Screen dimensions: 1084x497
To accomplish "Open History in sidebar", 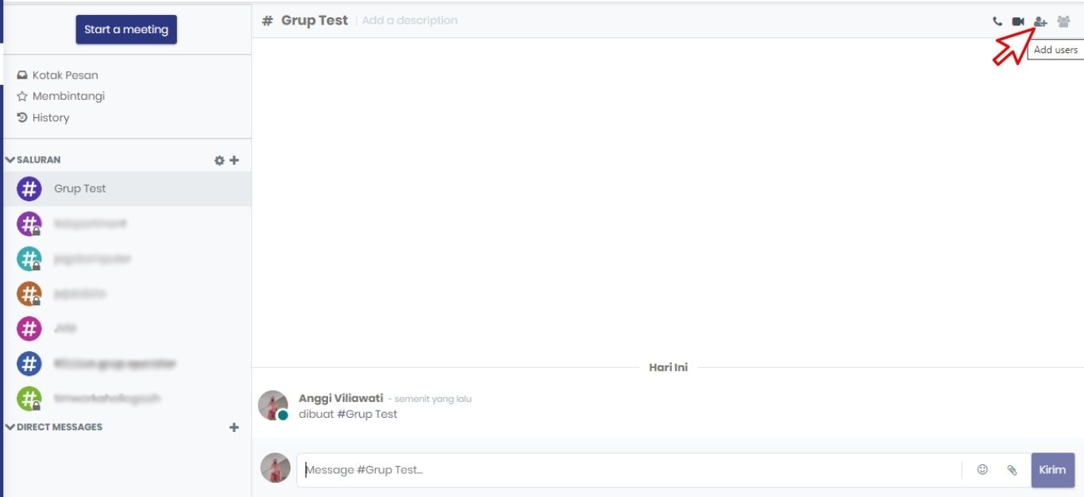I will [x=44, y=117].
